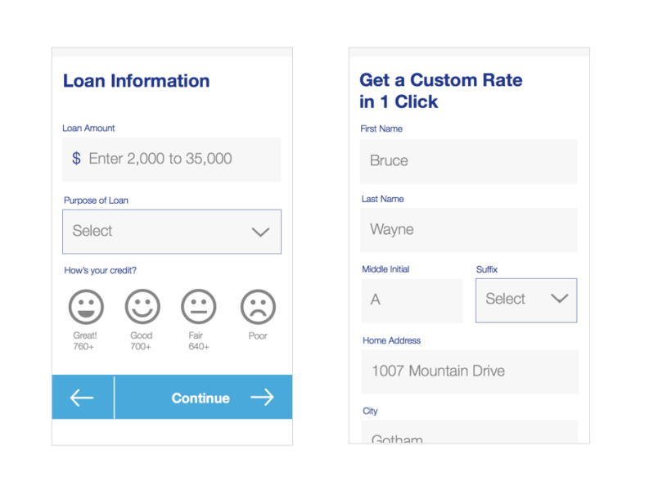Click the right arrow beside Continue
The height and width of the screenshot is (491, 649).
(x=262, y=398)
